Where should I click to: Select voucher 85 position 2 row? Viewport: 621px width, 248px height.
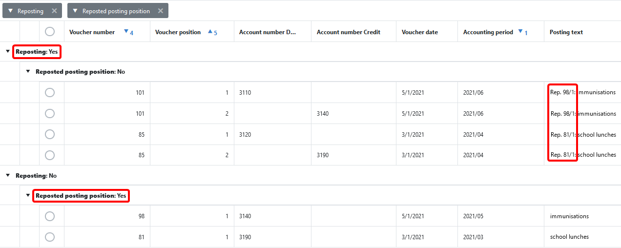pyautogui.click(x=50, y=155)
